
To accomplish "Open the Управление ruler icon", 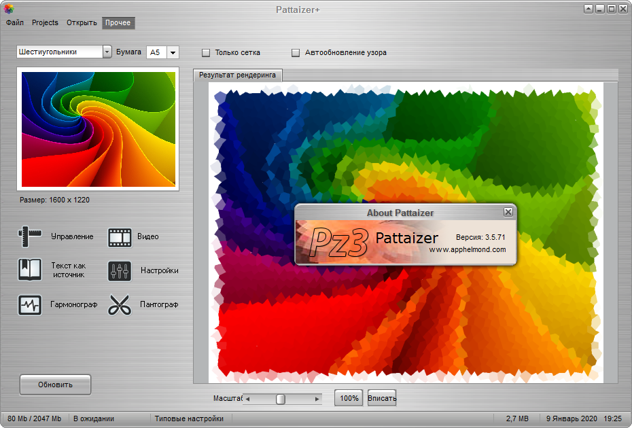I will pos(29,236).
